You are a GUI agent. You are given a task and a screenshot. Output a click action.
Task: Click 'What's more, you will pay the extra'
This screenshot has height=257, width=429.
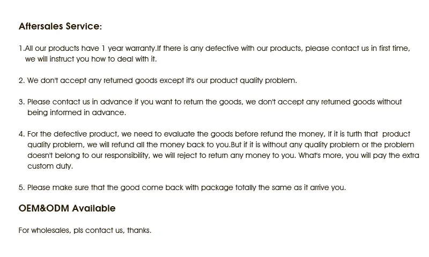359,155
